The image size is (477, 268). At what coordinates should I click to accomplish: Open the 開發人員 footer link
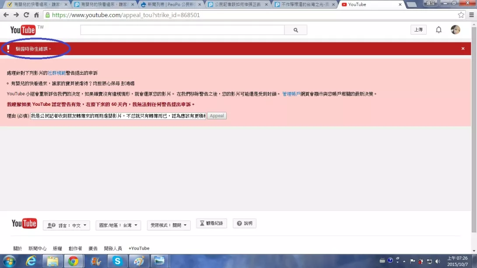click(113, 248)
